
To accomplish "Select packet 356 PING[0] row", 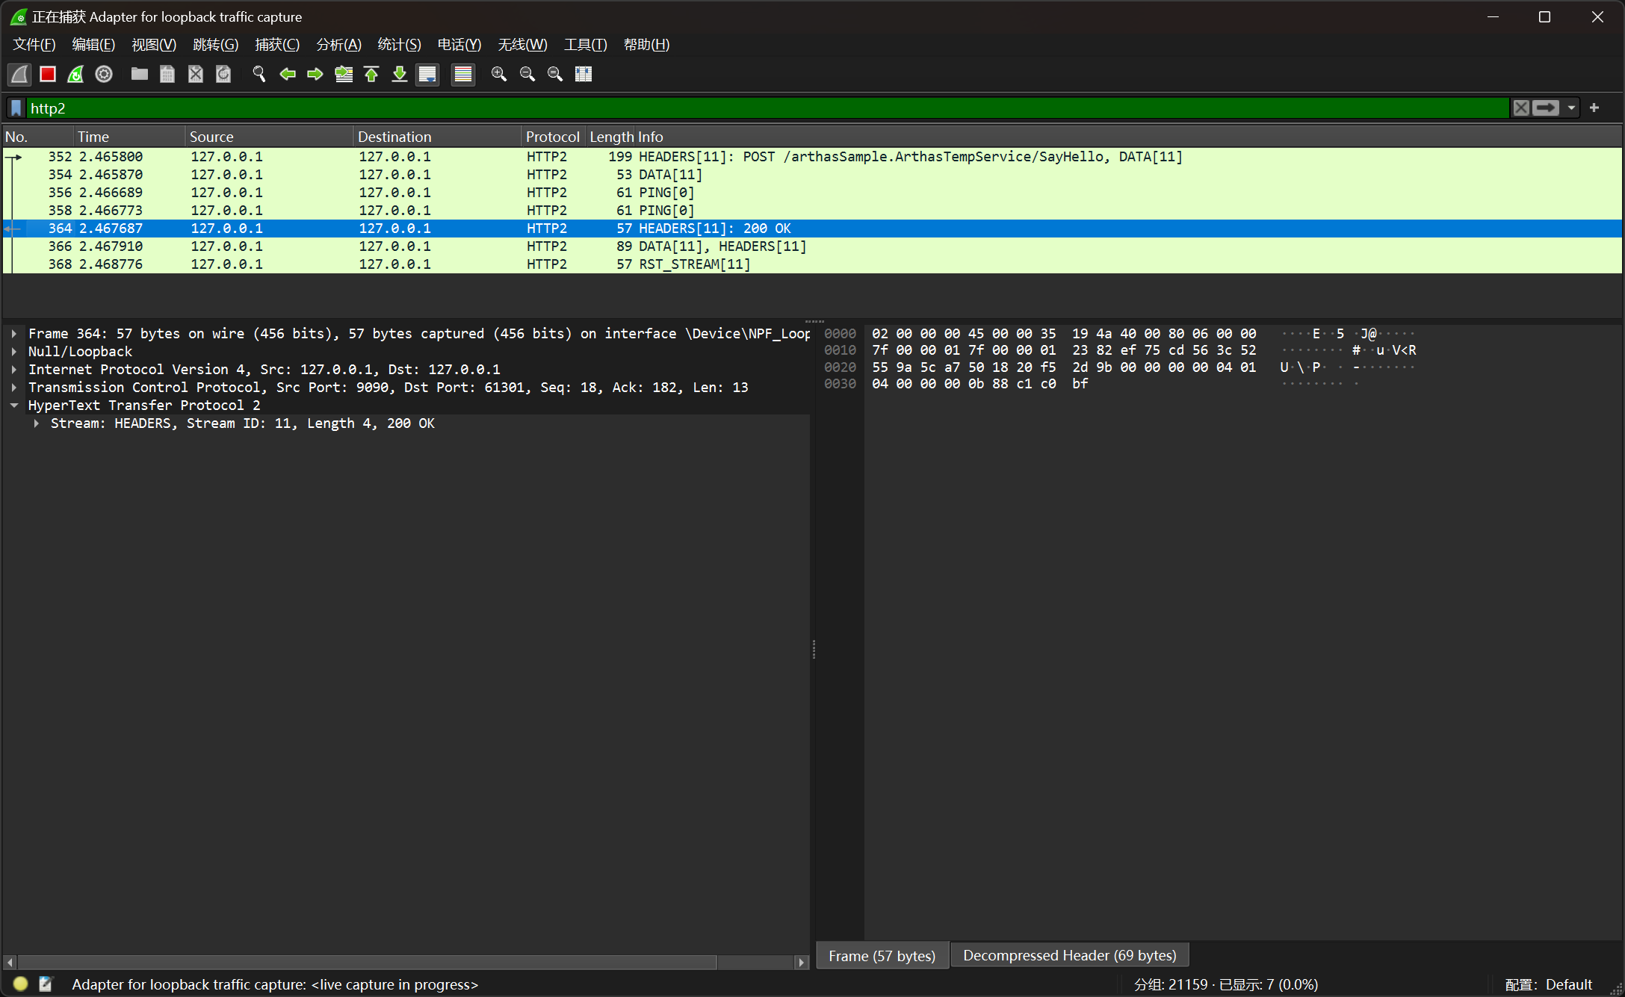I will (812, 193).
